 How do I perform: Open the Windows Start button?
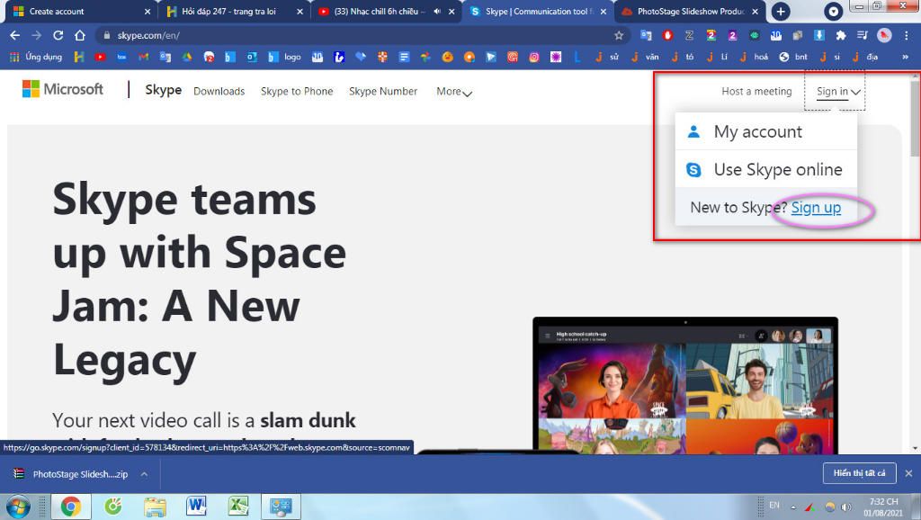[x=18, y=507]
